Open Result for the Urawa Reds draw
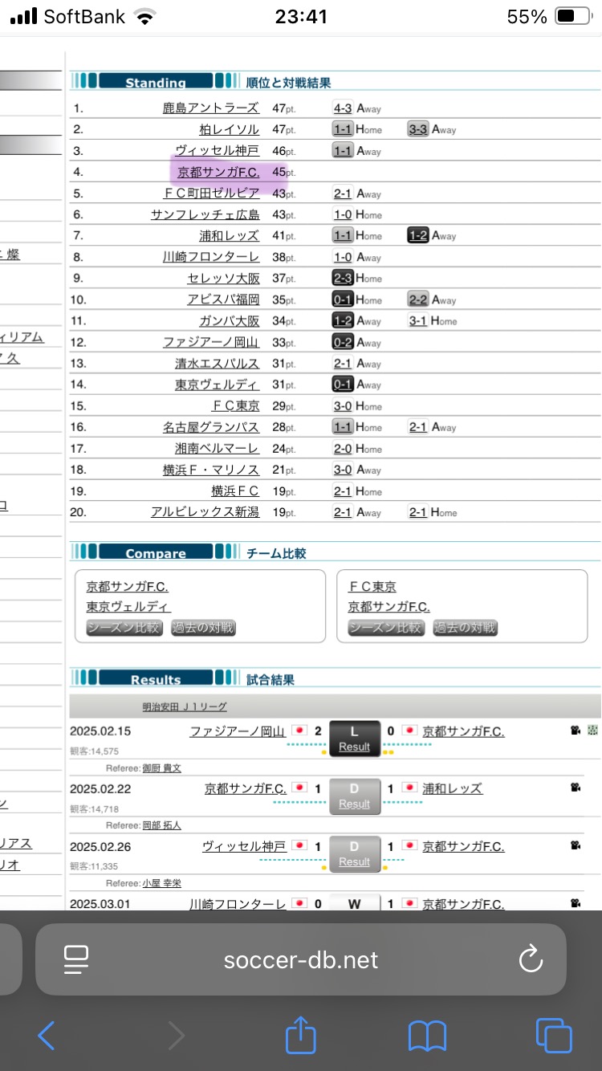 [x=354, y=804]
